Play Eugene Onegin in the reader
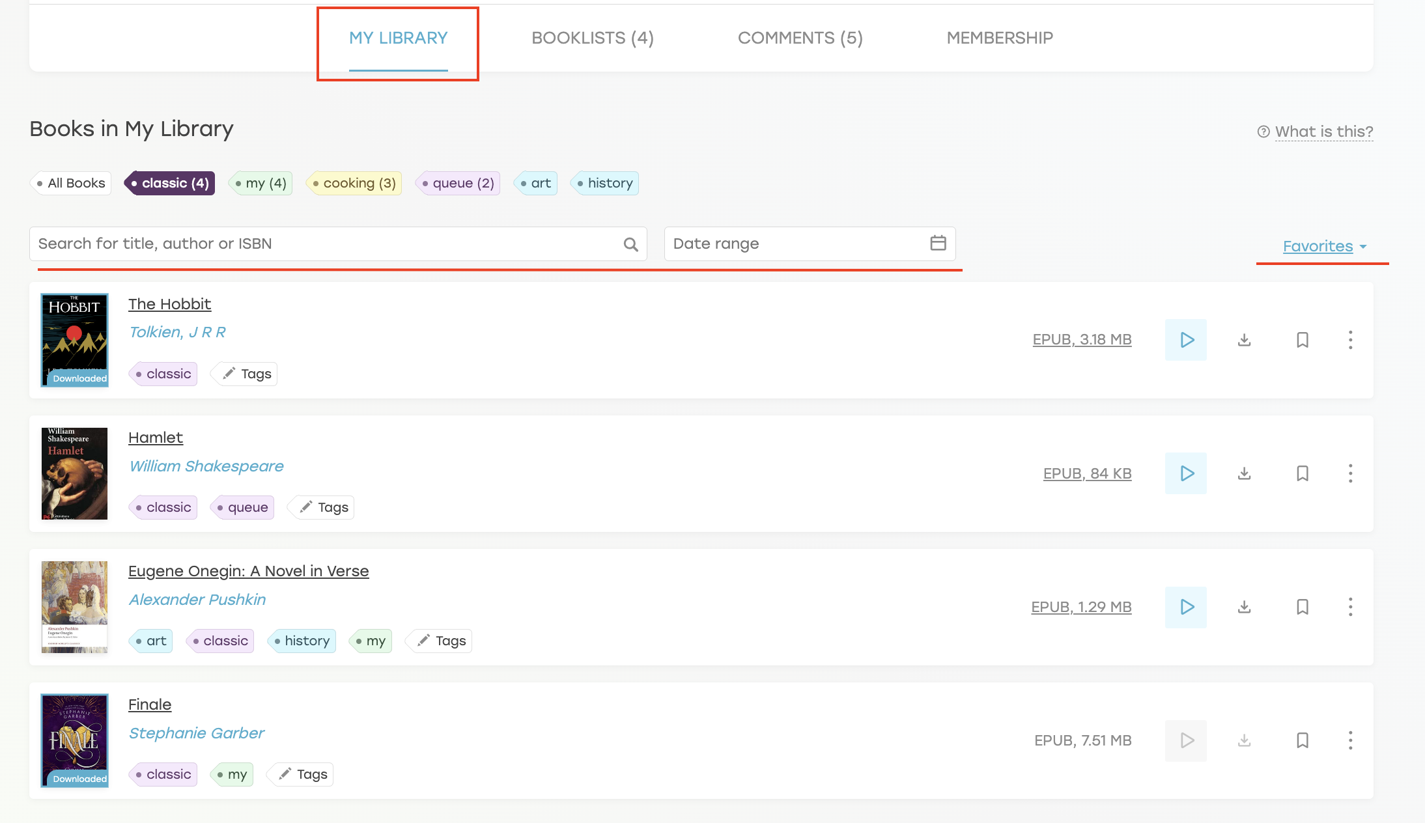1425x823 pixels. (1185, 607)
